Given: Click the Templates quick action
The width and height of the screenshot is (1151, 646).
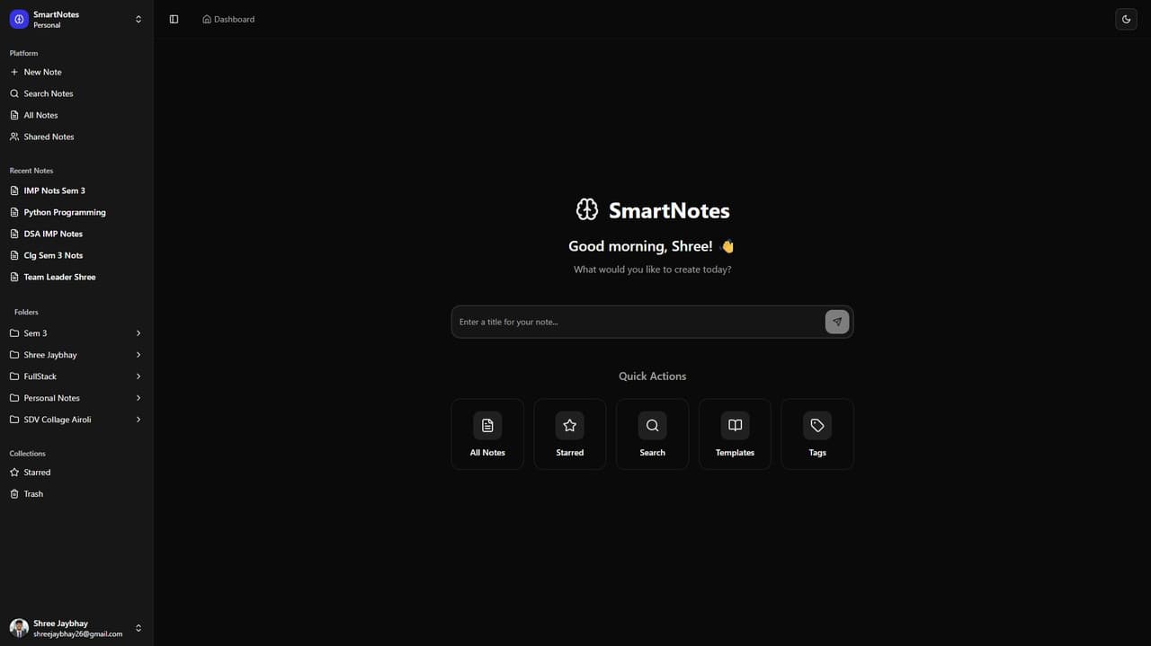Looking at the screenshot, I should [735, 433].
